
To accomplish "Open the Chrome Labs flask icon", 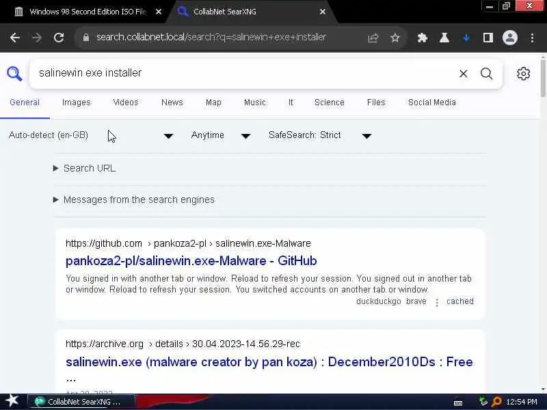I will click(x=444, y=38).
